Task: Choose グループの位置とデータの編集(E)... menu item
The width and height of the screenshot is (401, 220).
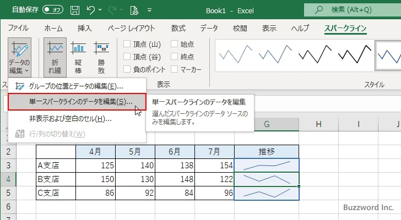Action: (77, 86)
